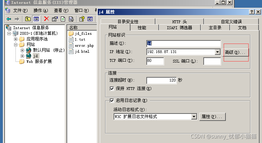This screenshot has height=143, width=262.
Task: Click the 高级(D)... button
Action: pos(235,53)
